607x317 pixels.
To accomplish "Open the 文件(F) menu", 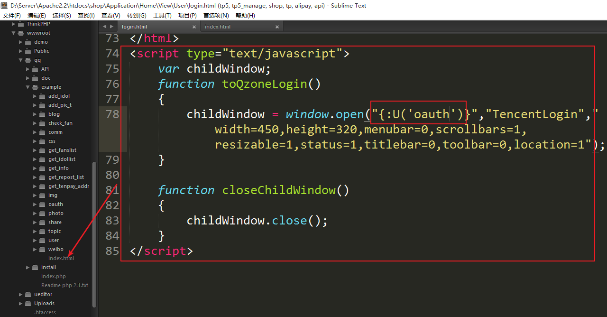I will [12, 16].
